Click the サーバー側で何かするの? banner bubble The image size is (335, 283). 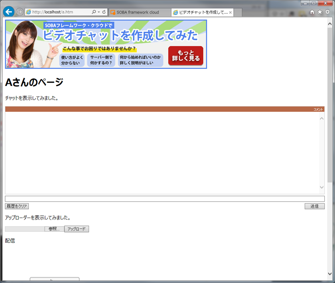click(101, 60)
